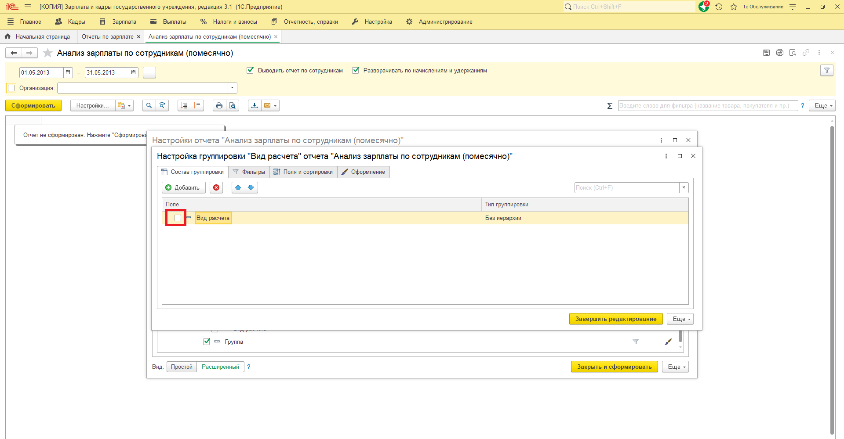This screenshot has height=439, width=844.
Task: Open the Налоги и взносы menu
Action: click(229, 22)
